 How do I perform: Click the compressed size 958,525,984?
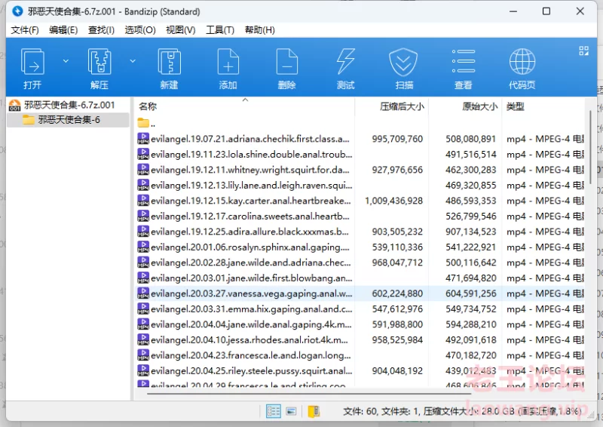[x=397, y=339]
